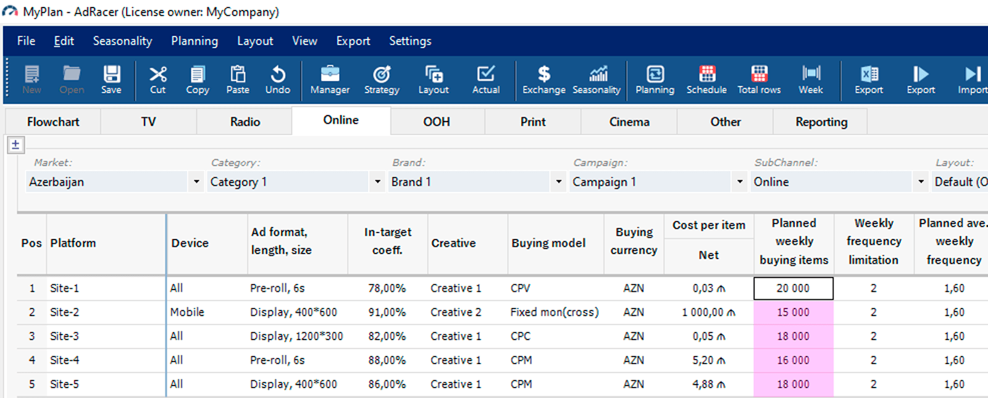Open the Manager briefcase tool
988x398 pixels.
[330, 80]
